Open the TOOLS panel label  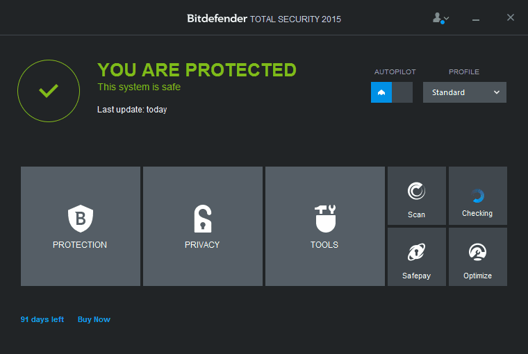tap(324, 245)
